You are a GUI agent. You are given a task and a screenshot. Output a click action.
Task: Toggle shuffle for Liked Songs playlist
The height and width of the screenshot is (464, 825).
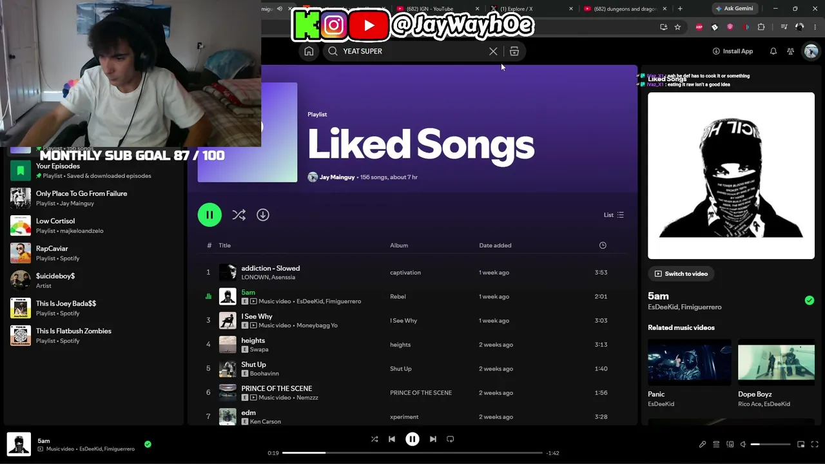[239, 215]
